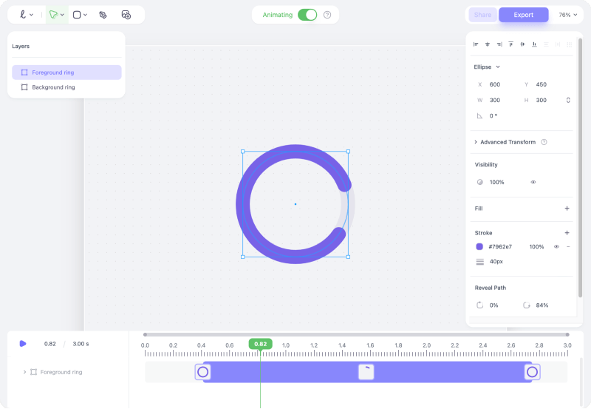Screen dimensions: 591x409
Task: Click the paint bucket tool icon
Action: pos(103,15)
